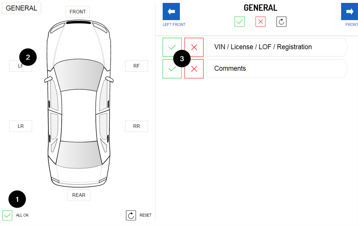Select the RF vehicle zone
Screen dimensions: 358x225
coord(136,66)
